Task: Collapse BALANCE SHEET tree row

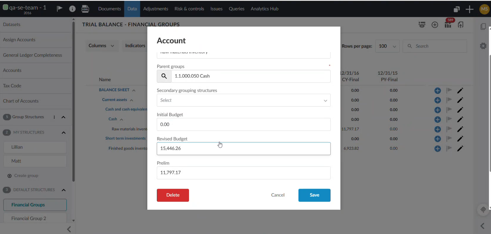Action: [x=134, y=90]
